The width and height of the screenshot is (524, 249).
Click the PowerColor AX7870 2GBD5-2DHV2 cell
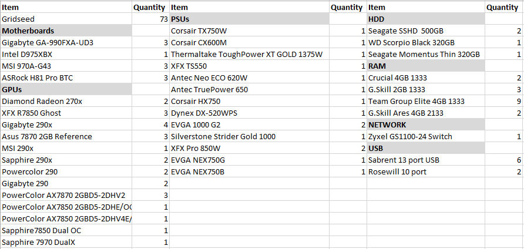(66, 195)
